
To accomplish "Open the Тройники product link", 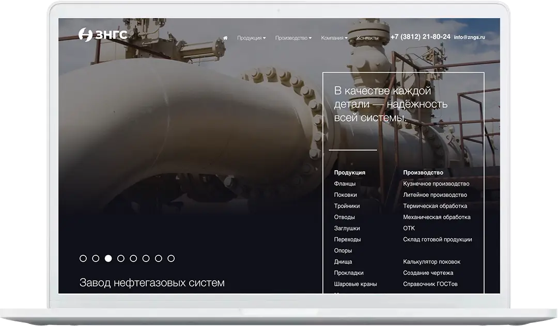I will pyautogui.click(x=347, y=206).
